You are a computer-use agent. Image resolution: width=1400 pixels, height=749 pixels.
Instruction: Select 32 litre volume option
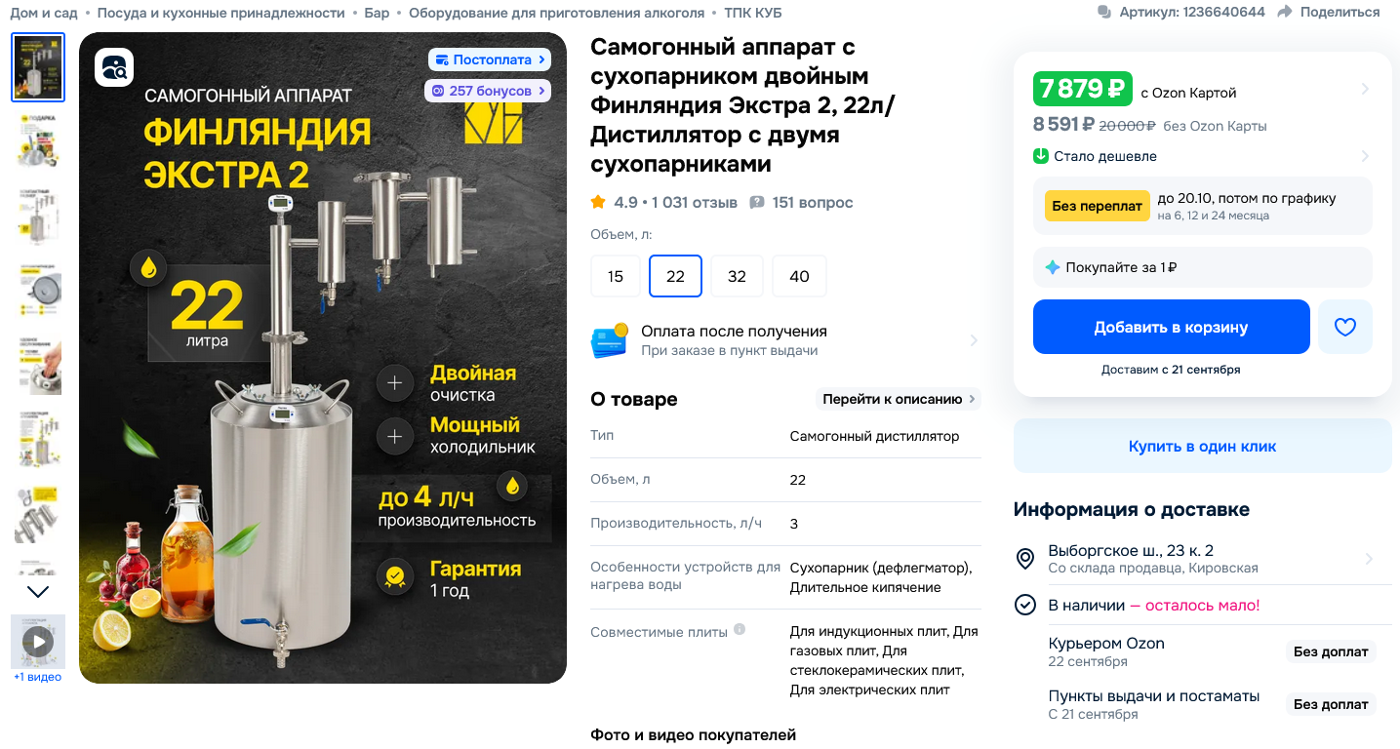click(x=737, y=276)
